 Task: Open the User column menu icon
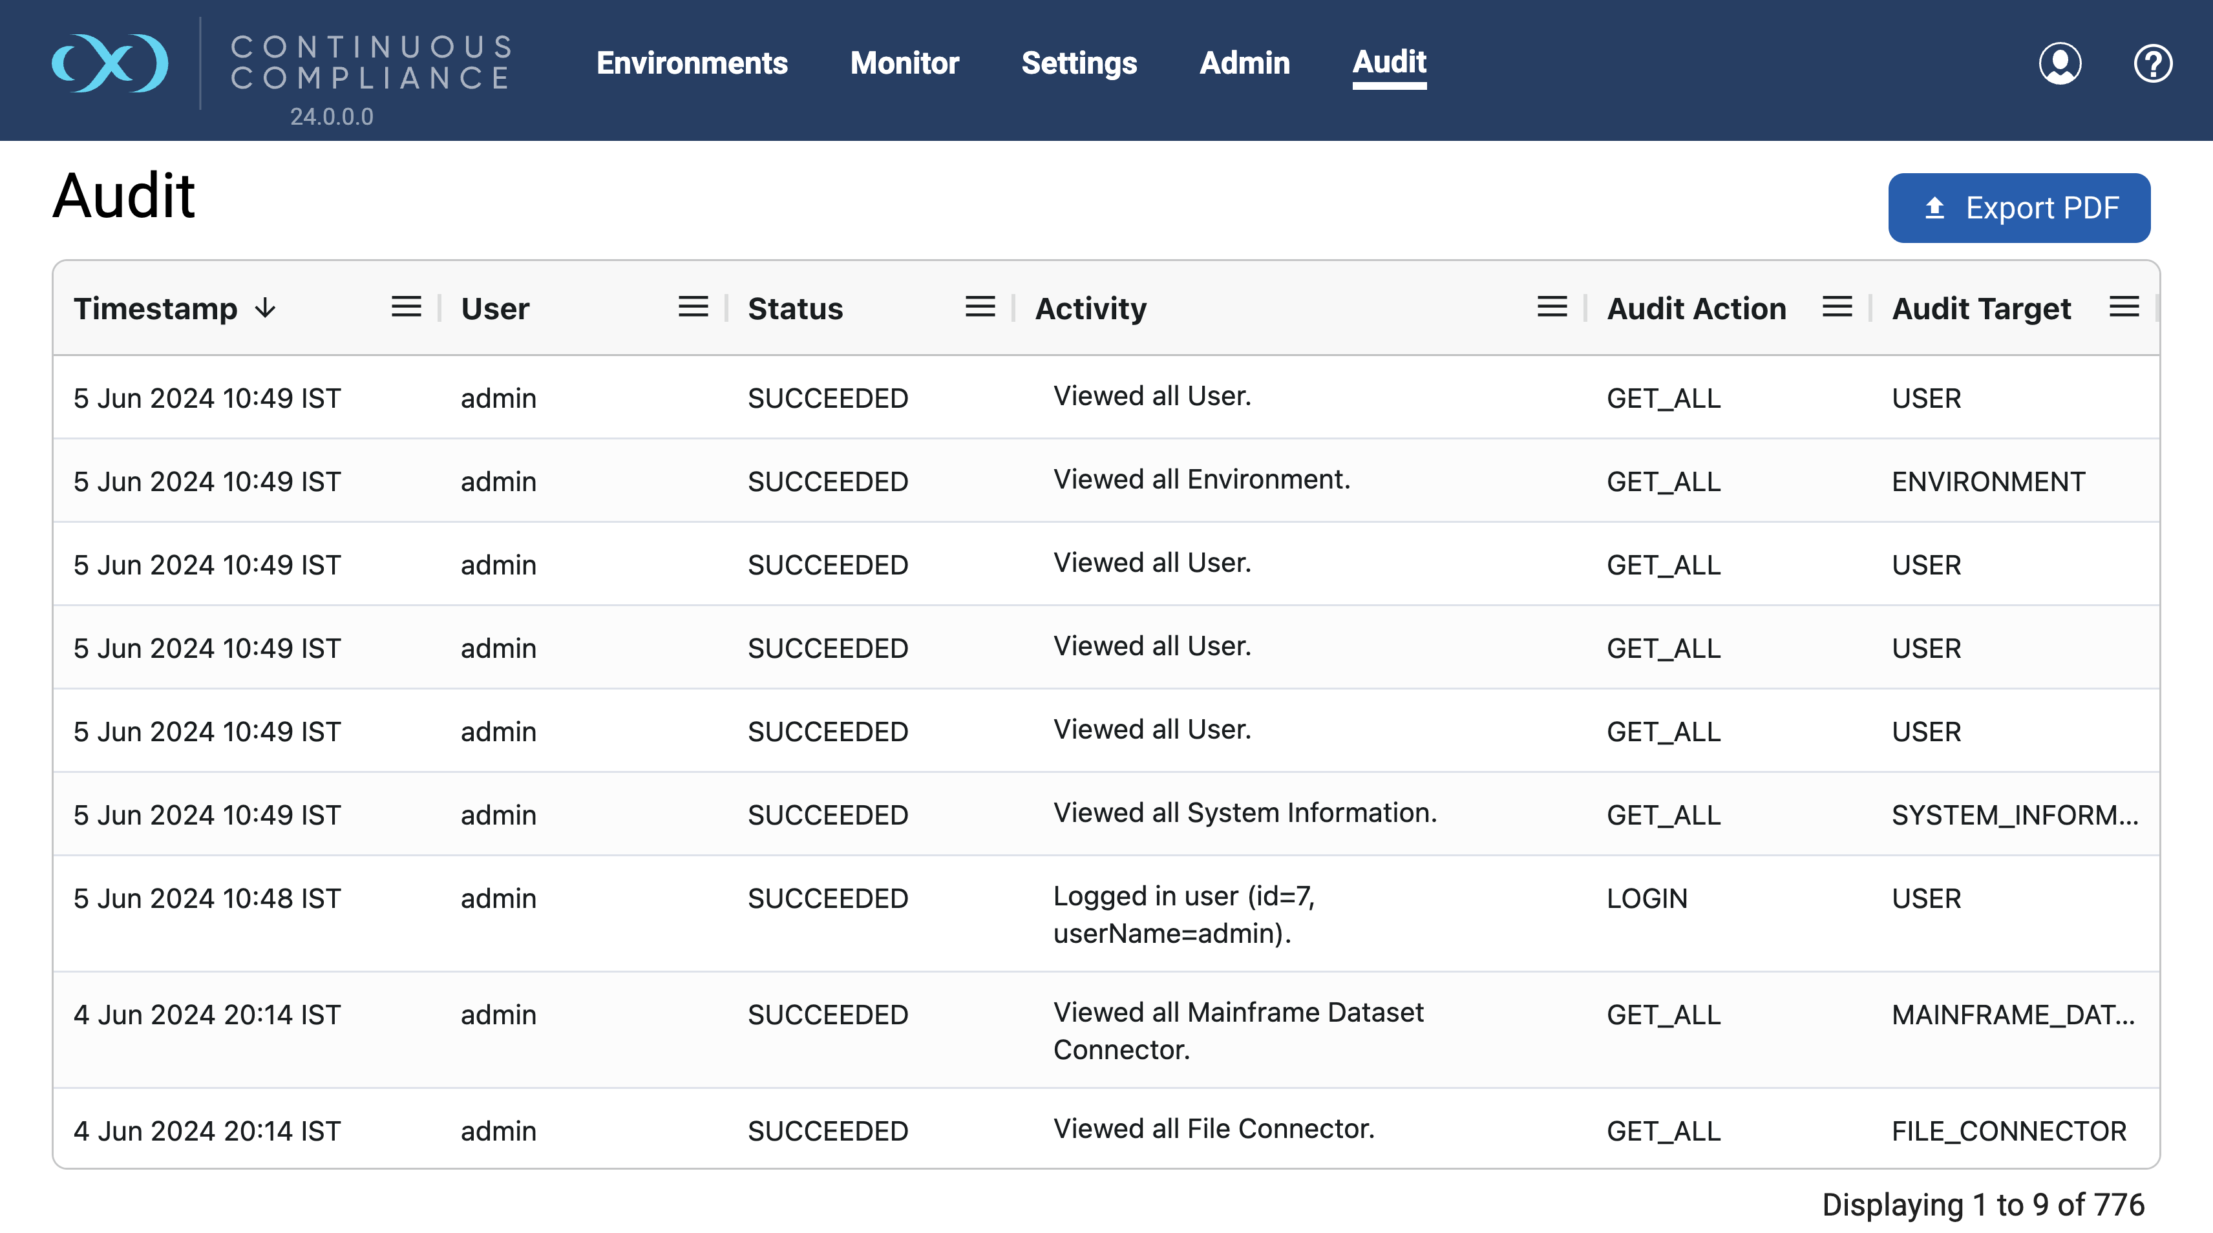click(x=692, y=306)
